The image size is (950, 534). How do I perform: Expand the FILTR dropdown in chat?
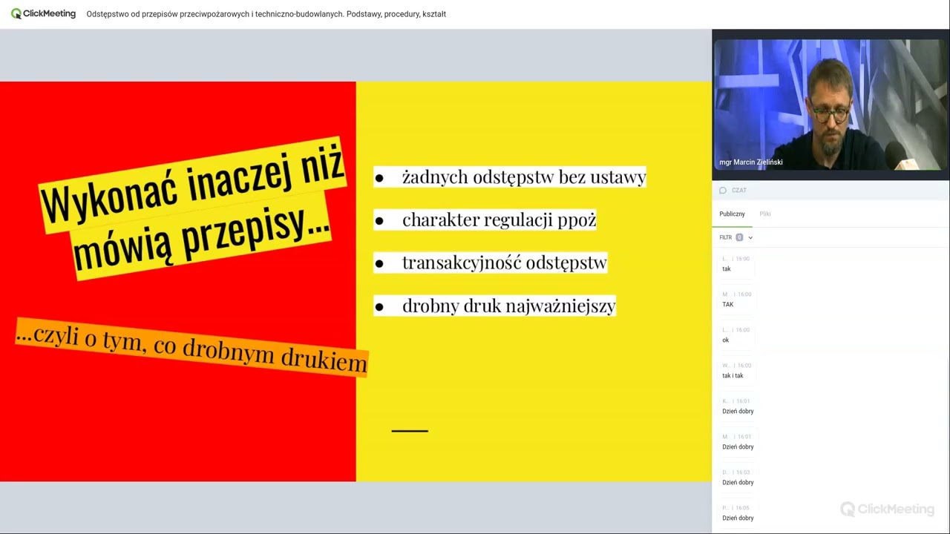click(736, 237)
